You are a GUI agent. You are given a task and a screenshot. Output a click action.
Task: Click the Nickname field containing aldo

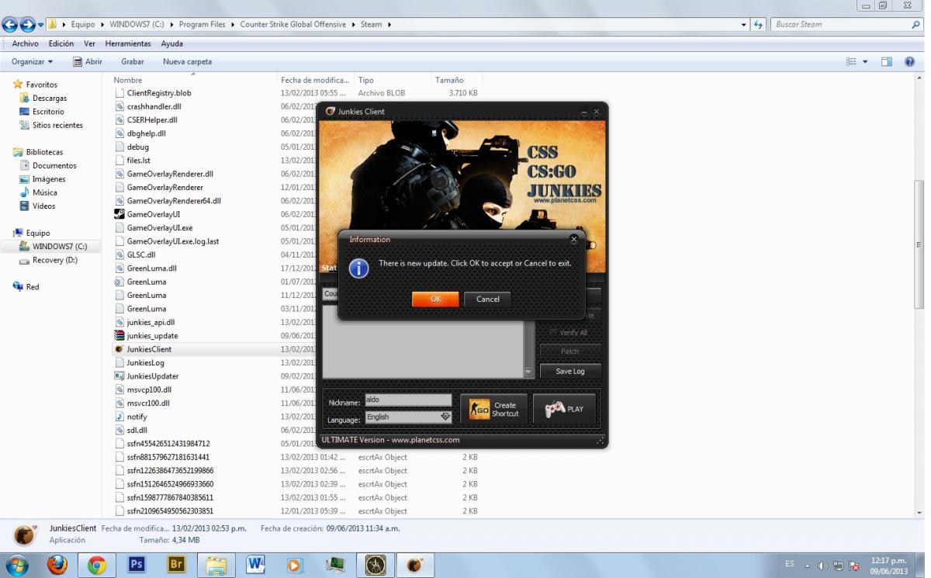[x=409, y=400]
